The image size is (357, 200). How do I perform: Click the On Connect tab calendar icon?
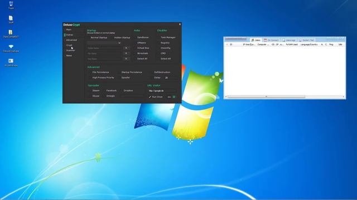point(266,40)
